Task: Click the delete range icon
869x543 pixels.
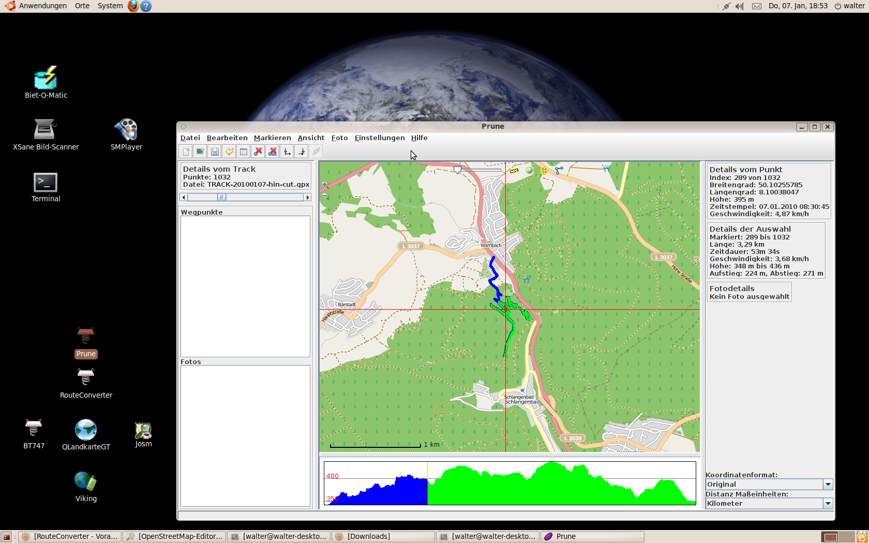Action: tap(273, 152)
